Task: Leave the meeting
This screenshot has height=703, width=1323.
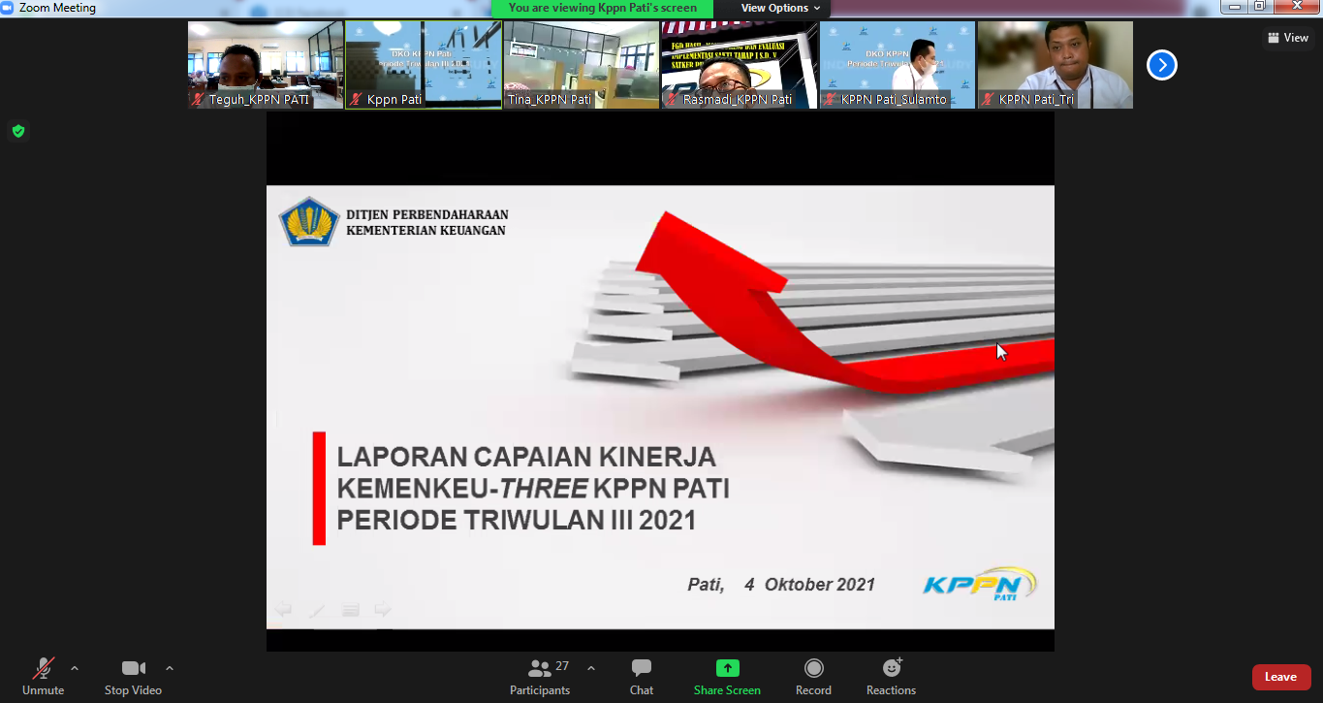Action: [x=1280, y=677]
